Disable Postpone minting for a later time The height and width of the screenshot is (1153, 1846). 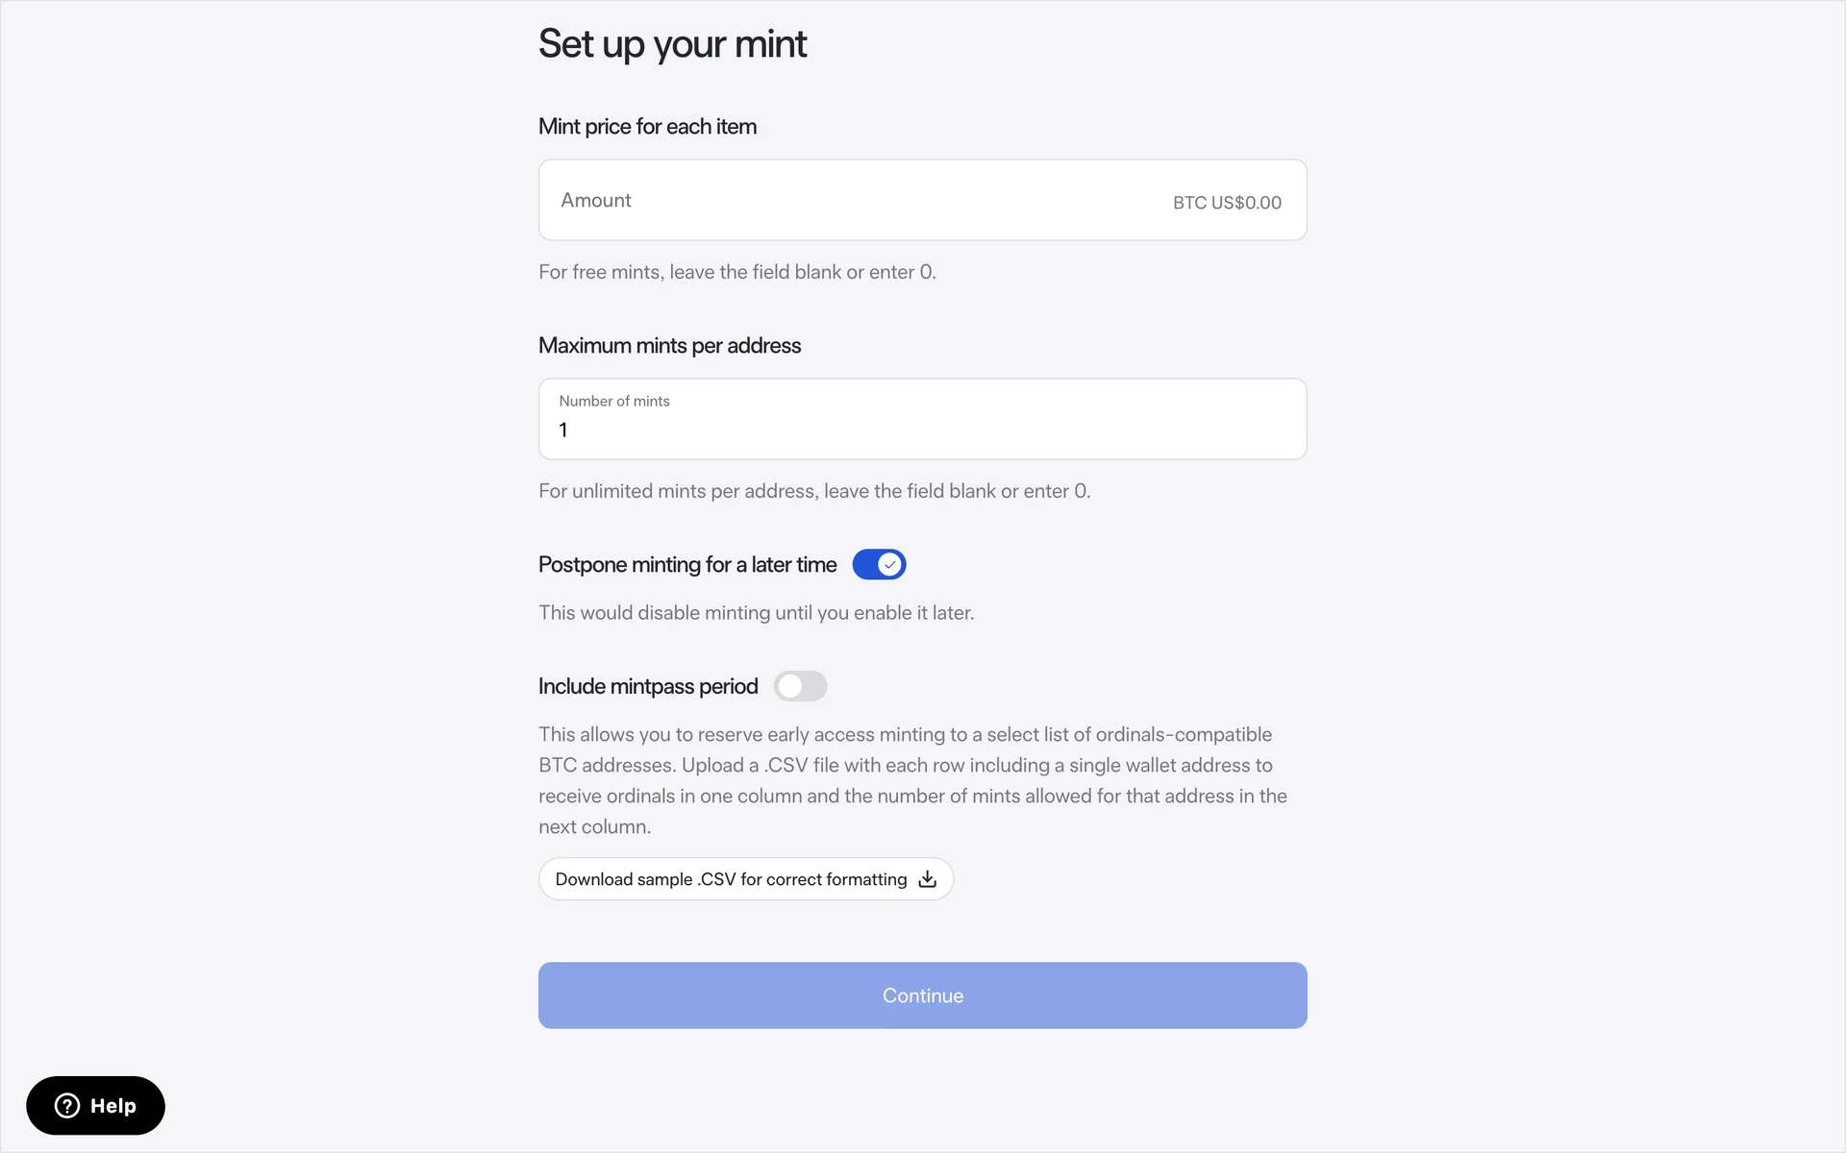coord(878,565)
